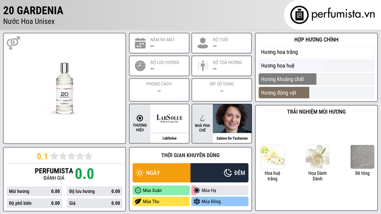Click the person icon next to Độ tuổi

click(x=203, y=43)
